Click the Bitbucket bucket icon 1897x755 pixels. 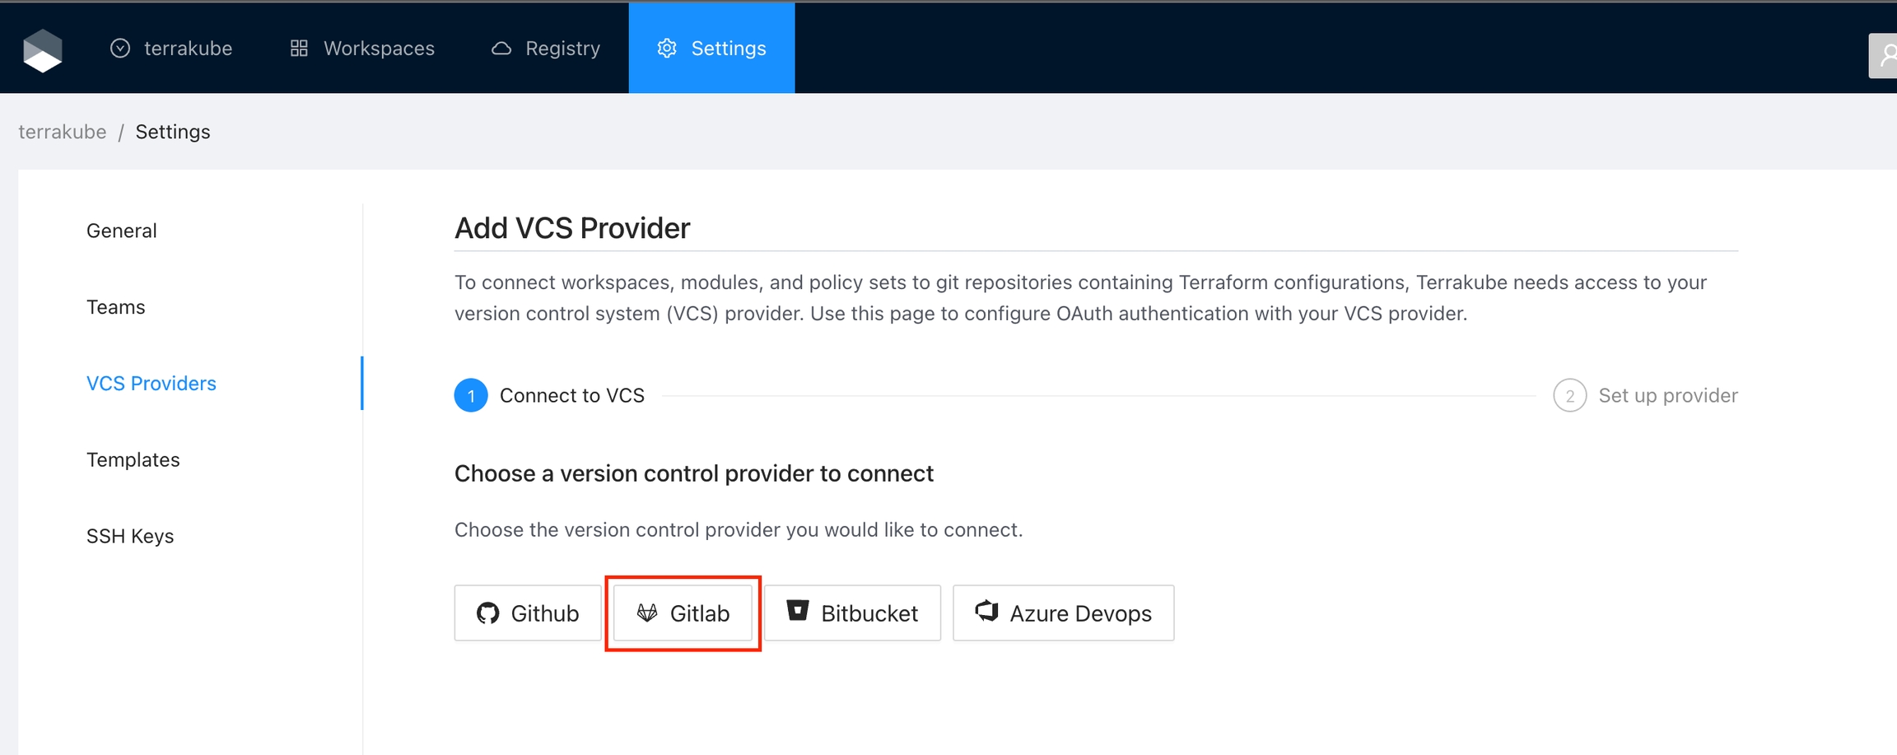[x=797, y=611]
